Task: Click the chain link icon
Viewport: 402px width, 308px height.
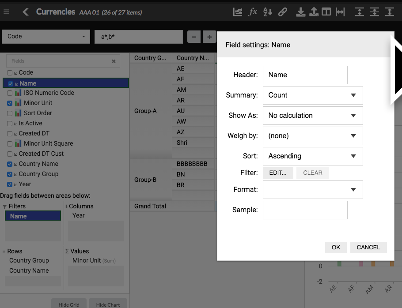Action: coord(283,12)
